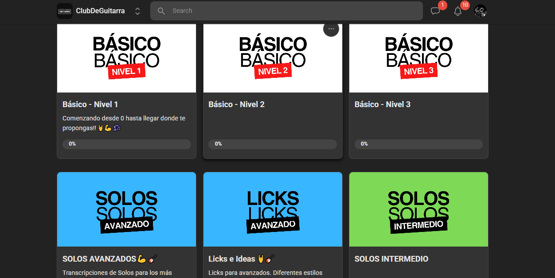Open the Básico Nivel 2 cover image
Screen dimensions: 555x278
273,58
